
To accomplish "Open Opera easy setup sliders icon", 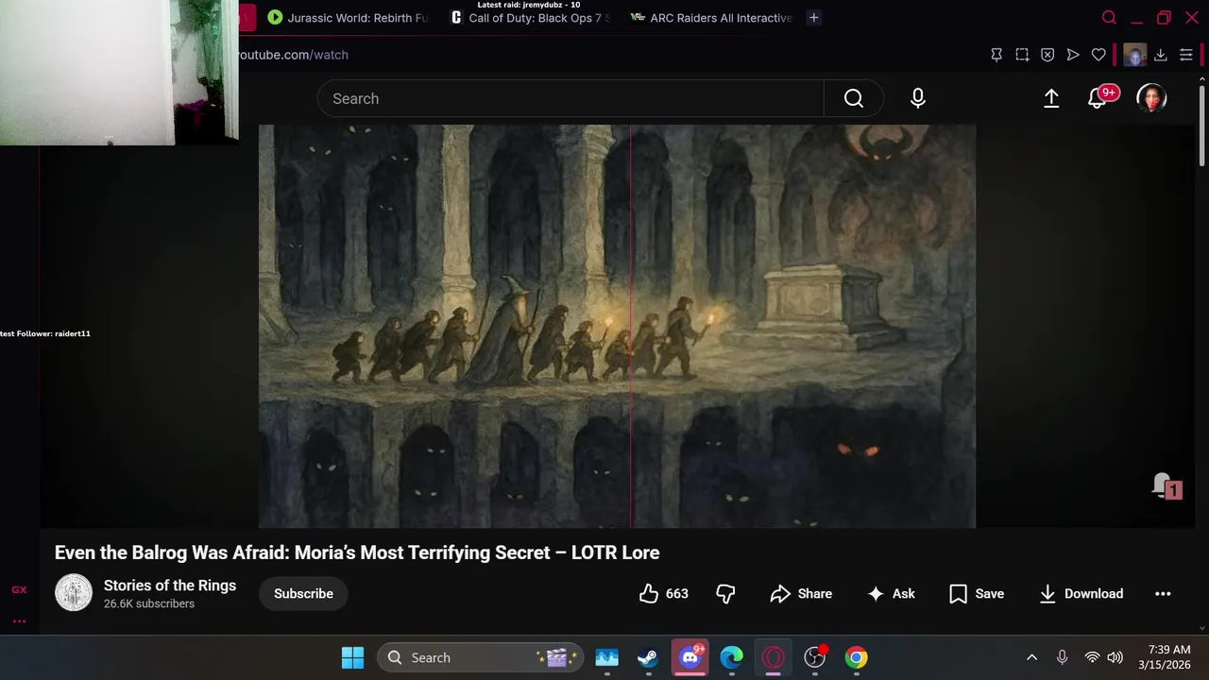I will 1186,55.
